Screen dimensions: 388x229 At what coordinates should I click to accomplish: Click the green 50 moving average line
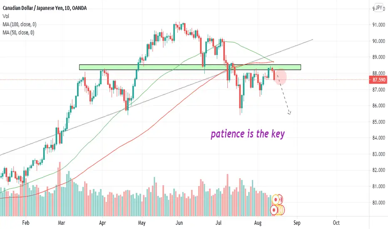(x=99, y=134)
